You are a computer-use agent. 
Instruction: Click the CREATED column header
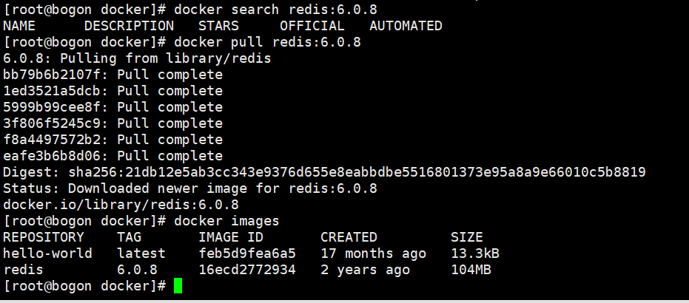(x=349, y=237)
